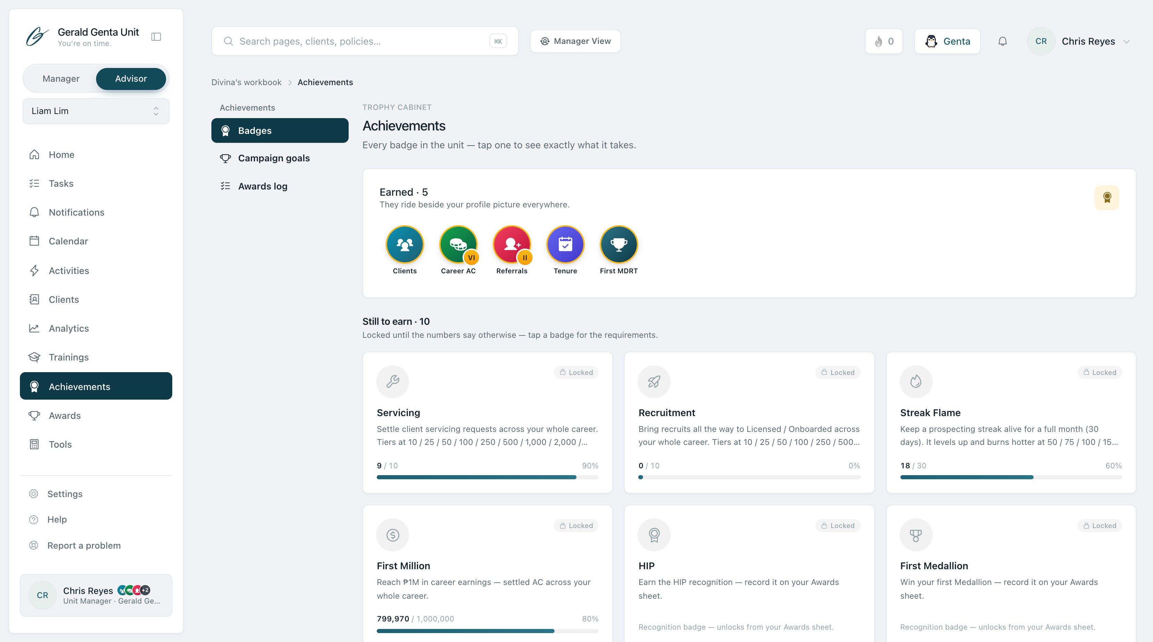Image resolution: width=1153 pixels, height=642 pixels.
Task: Open the Awards log section
Action: coord(280,186)
